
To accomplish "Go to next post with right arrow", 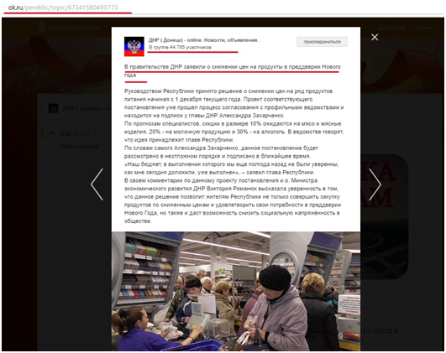I will point(375,184).
